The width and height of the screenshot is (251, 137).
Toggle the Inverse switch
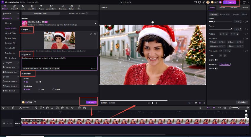coord(216,60)
